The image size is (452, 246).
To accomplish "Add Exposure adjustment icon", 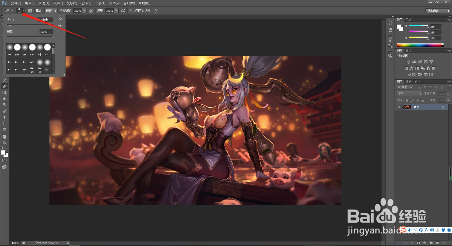I will point(426,62).
